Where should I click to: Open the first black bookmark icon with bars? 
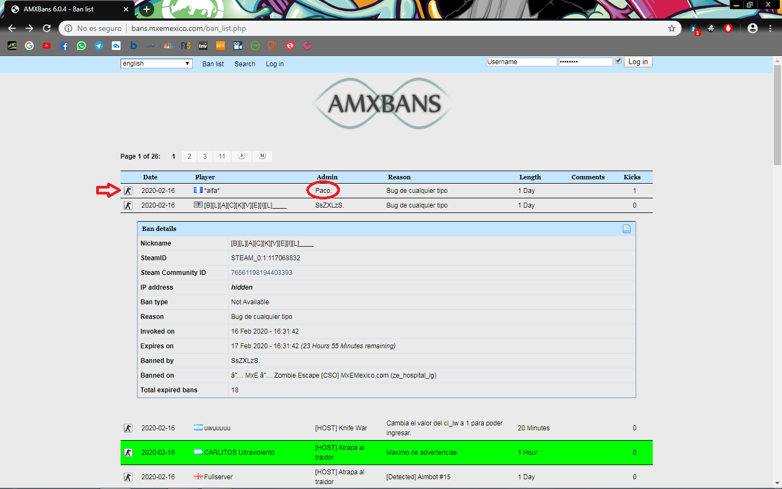(x=12, y=46)
